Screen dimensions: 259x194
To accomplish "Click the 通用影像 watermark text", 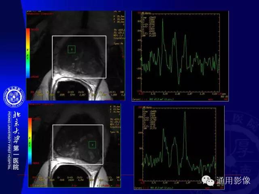I will (234, 181).
